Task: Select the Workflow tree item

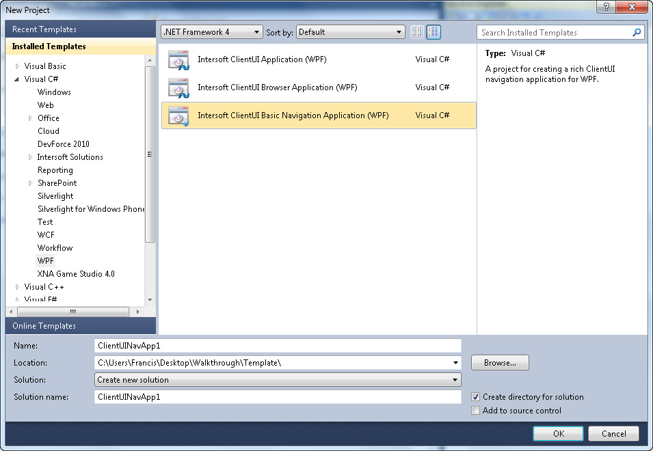Action: pos(55,248)
